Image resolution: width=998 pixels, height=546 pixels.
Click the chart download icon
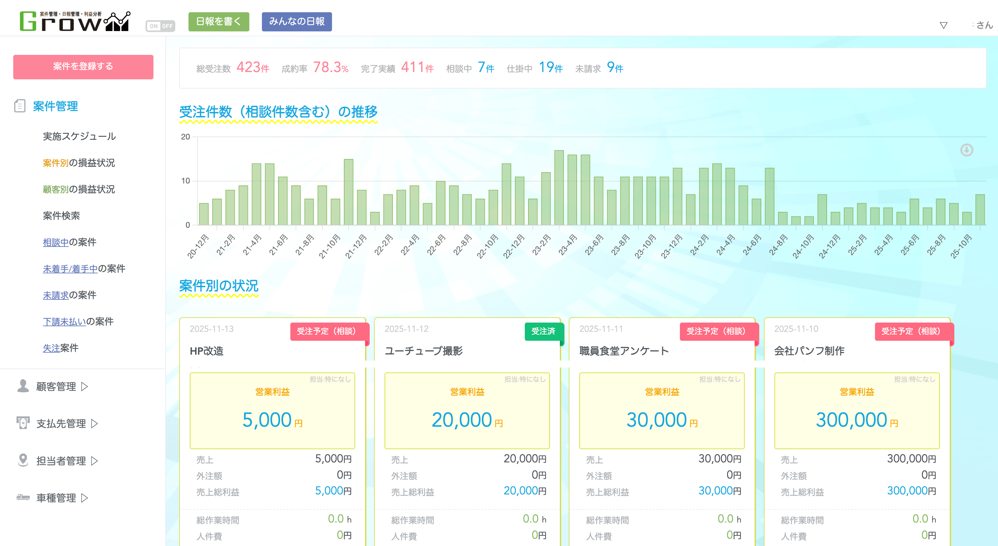click(967, 151)
